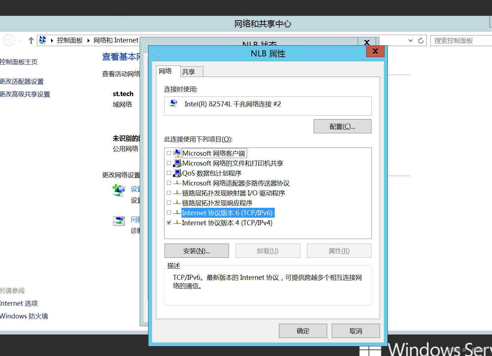
Task: Open the Windows 防火墙 link
Action: coord(24,316)
